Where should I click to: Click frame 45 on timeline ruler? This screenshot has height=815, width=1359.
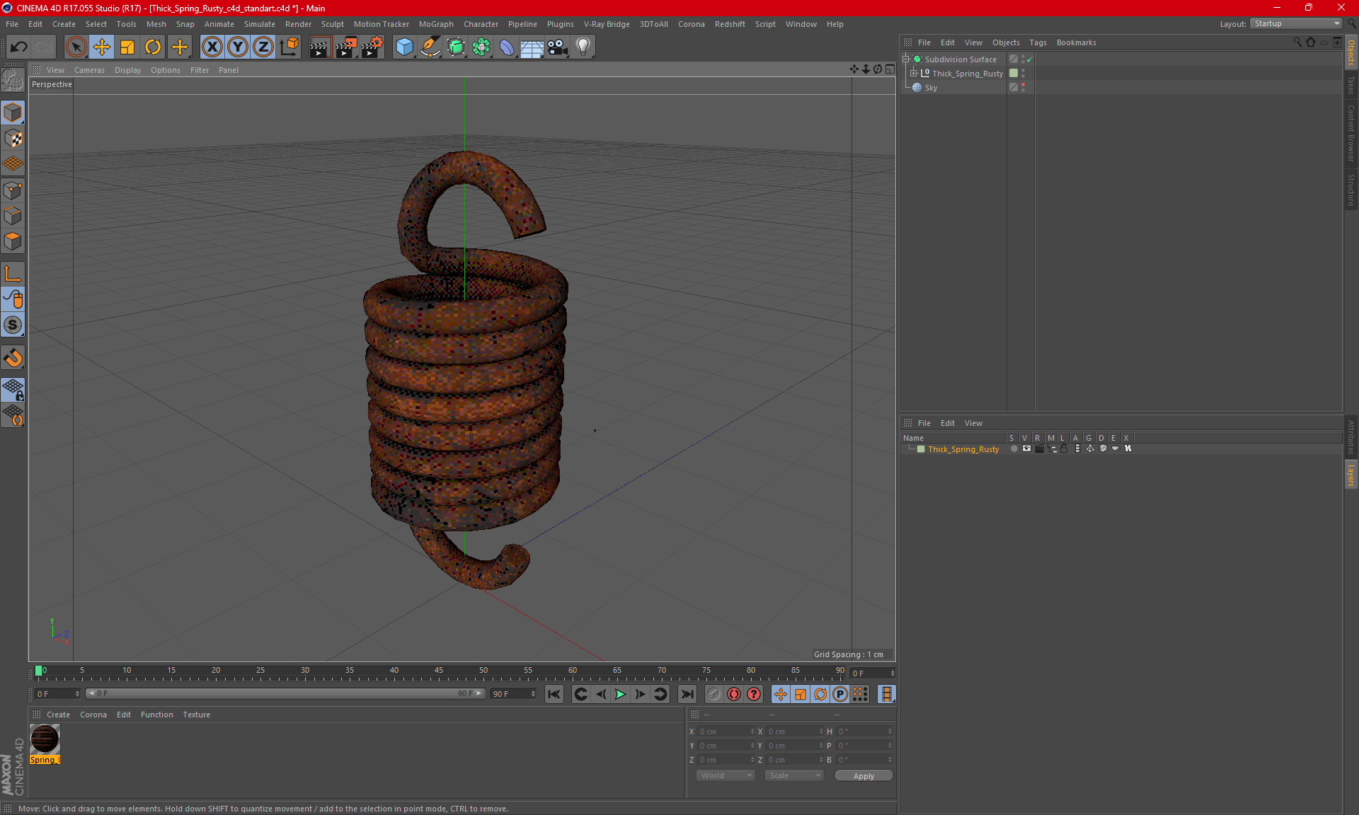pos(439,672)
